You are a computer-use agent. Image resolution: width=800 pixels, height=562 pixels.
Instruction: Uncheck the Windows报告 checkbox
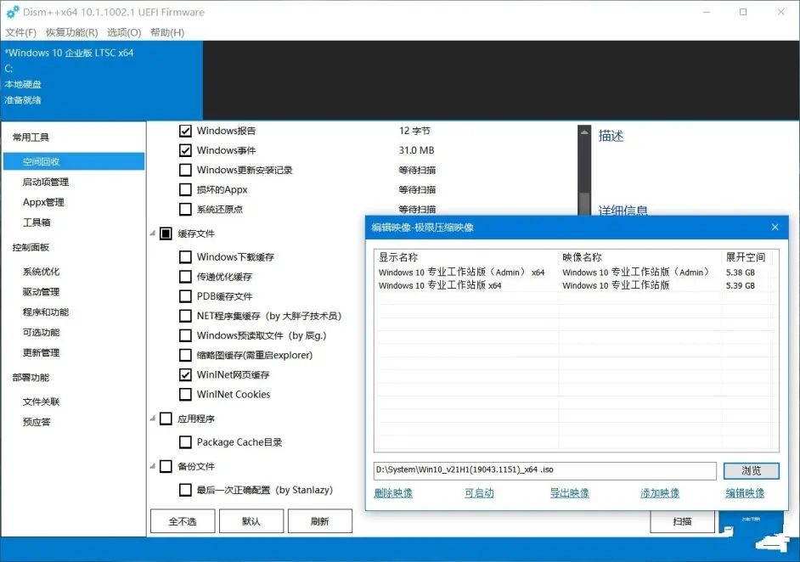point(185,131)
